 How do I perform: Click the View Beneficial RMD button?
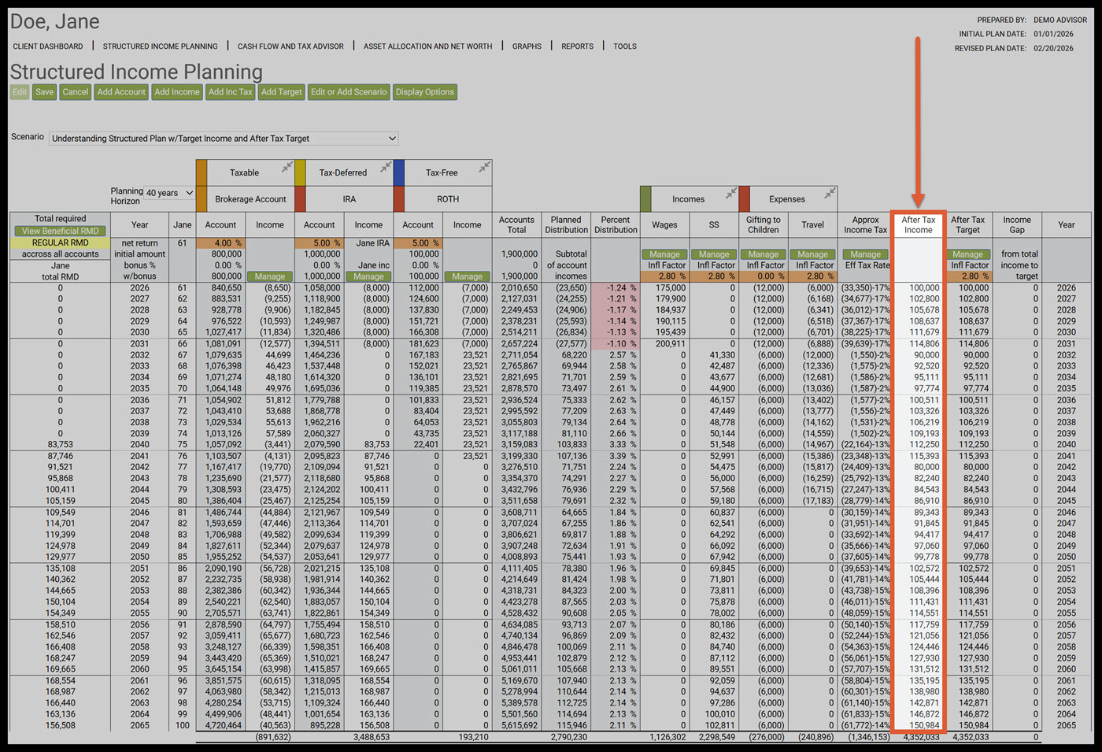(61, 232)
